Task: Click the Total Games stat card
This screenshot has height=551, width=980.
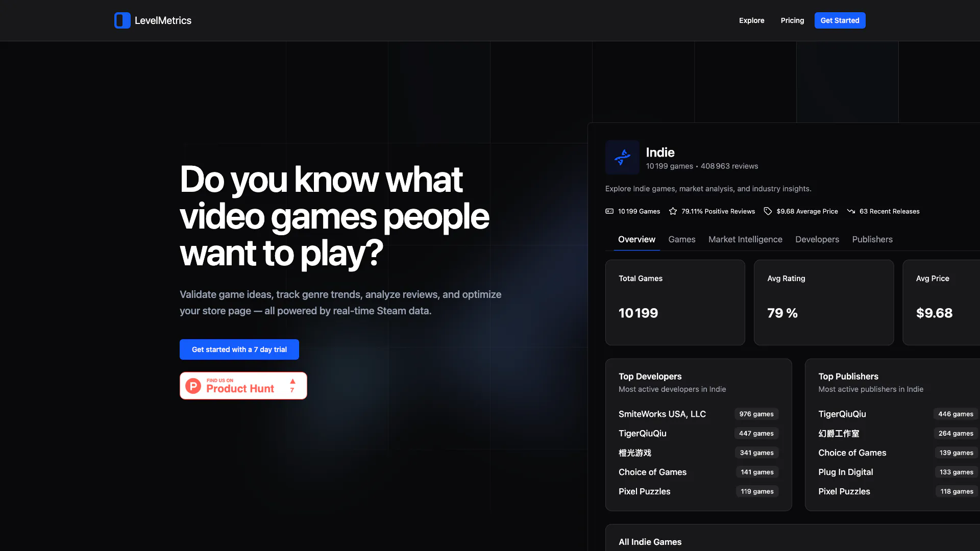Action: 675,303
